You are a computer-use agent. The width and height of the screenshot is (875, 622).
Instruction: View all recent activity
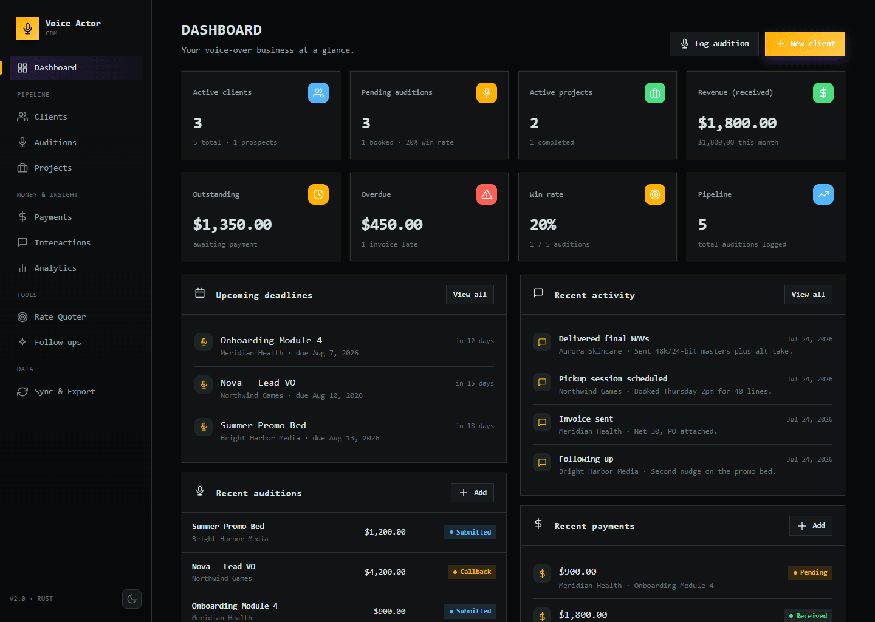pyautogui.click(x=808, y=295)
